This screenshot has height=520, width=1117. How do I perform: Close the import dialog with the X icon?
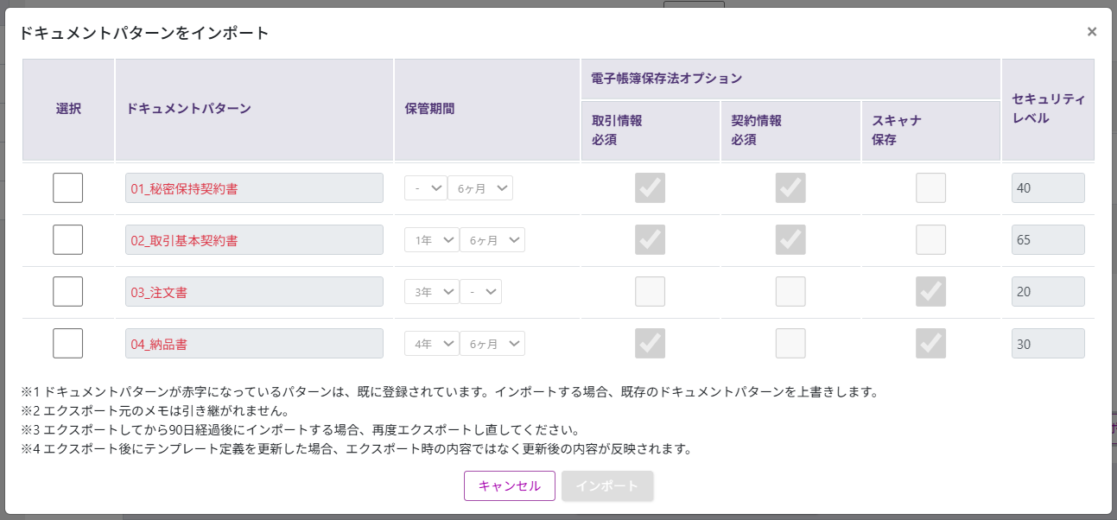click(1092, 32)
